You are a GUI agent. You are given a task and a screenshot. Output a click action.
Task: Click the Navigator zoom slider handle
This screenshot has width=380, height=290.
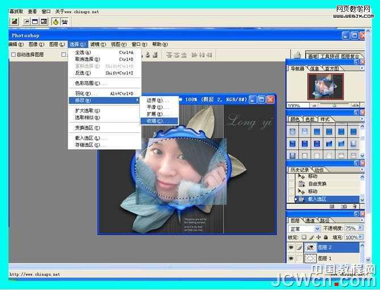334,106
